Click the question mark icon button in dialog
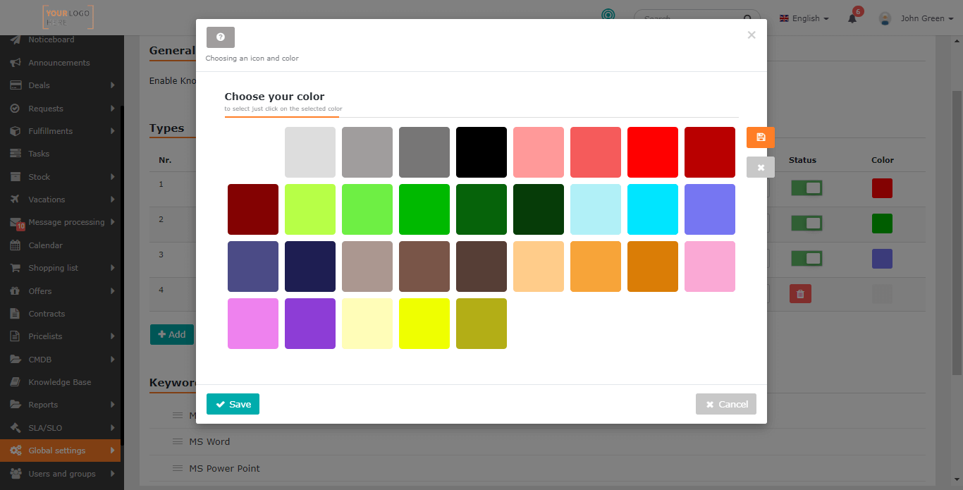This screenshot has width=963, height=490. (221, 37)
